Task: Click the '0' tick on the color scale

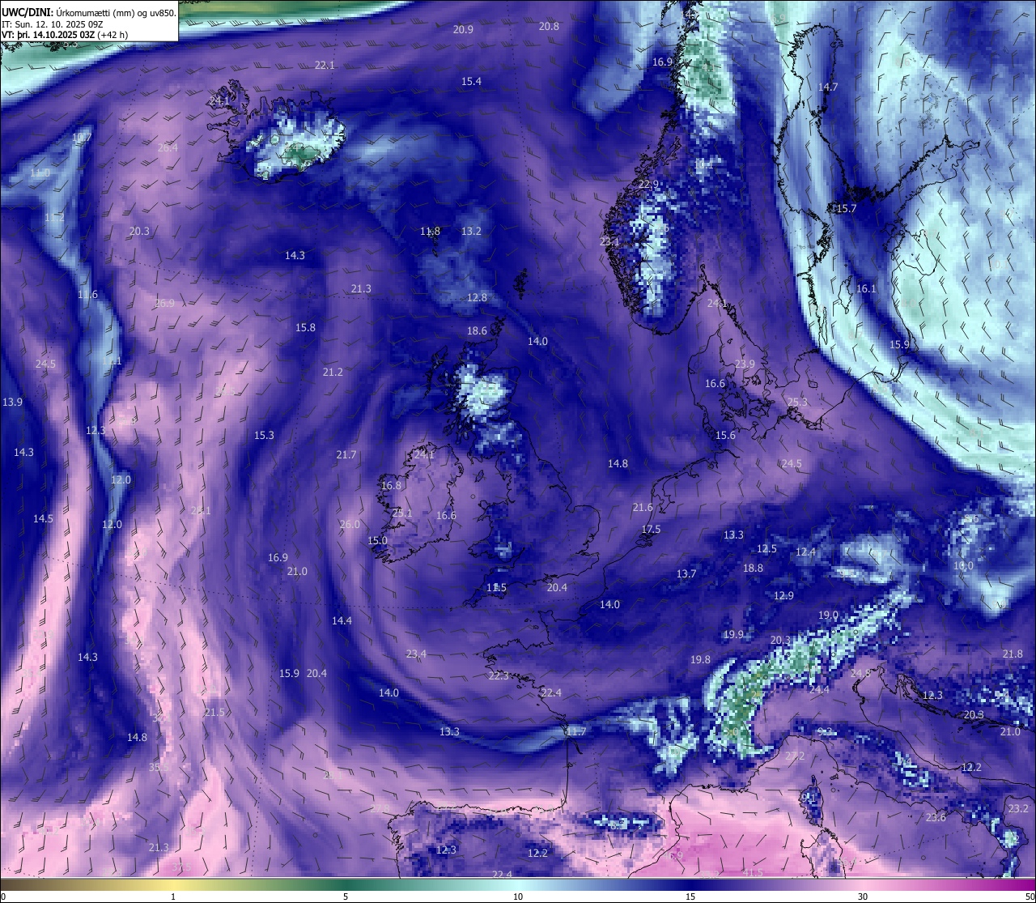Action: coord(3,897)
